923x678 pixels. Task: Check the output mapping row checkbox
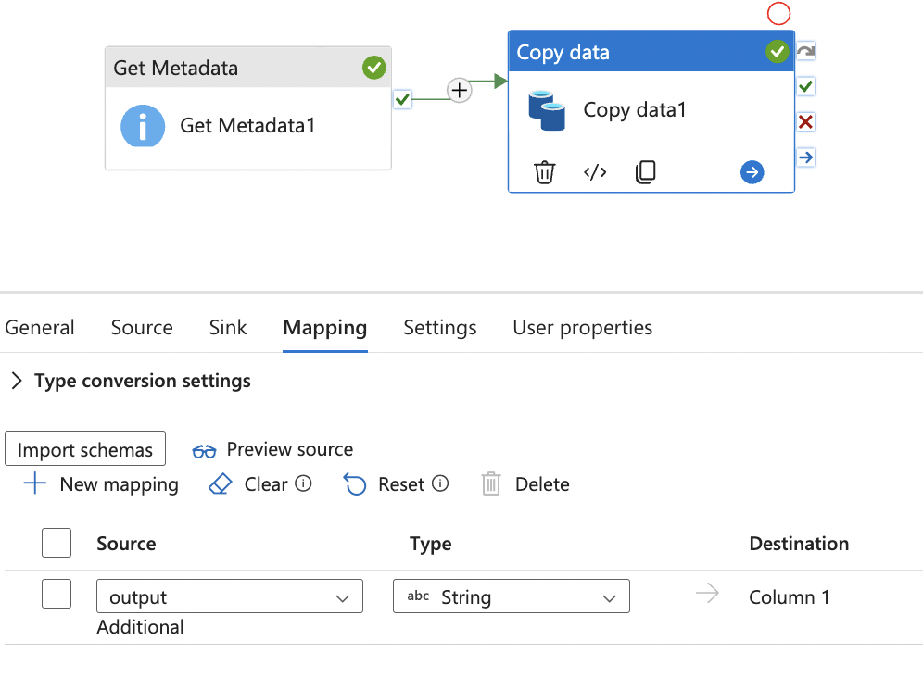coord(57,595)
